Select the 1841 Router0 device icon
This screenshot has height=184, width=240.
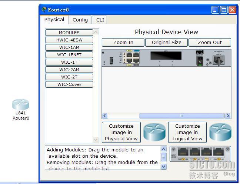coord(20,104)
